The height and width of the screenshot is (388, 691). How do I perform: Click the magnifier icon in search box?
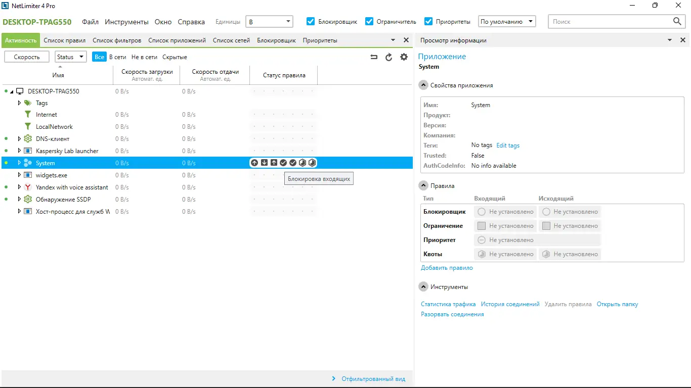677,21
